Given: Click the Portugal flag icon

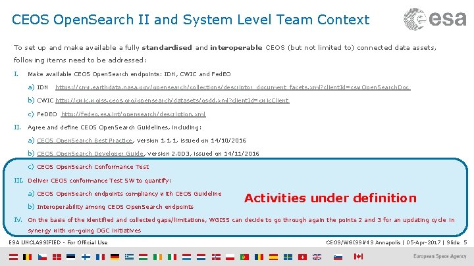Looking at the screenshot, I should point(244,257).
